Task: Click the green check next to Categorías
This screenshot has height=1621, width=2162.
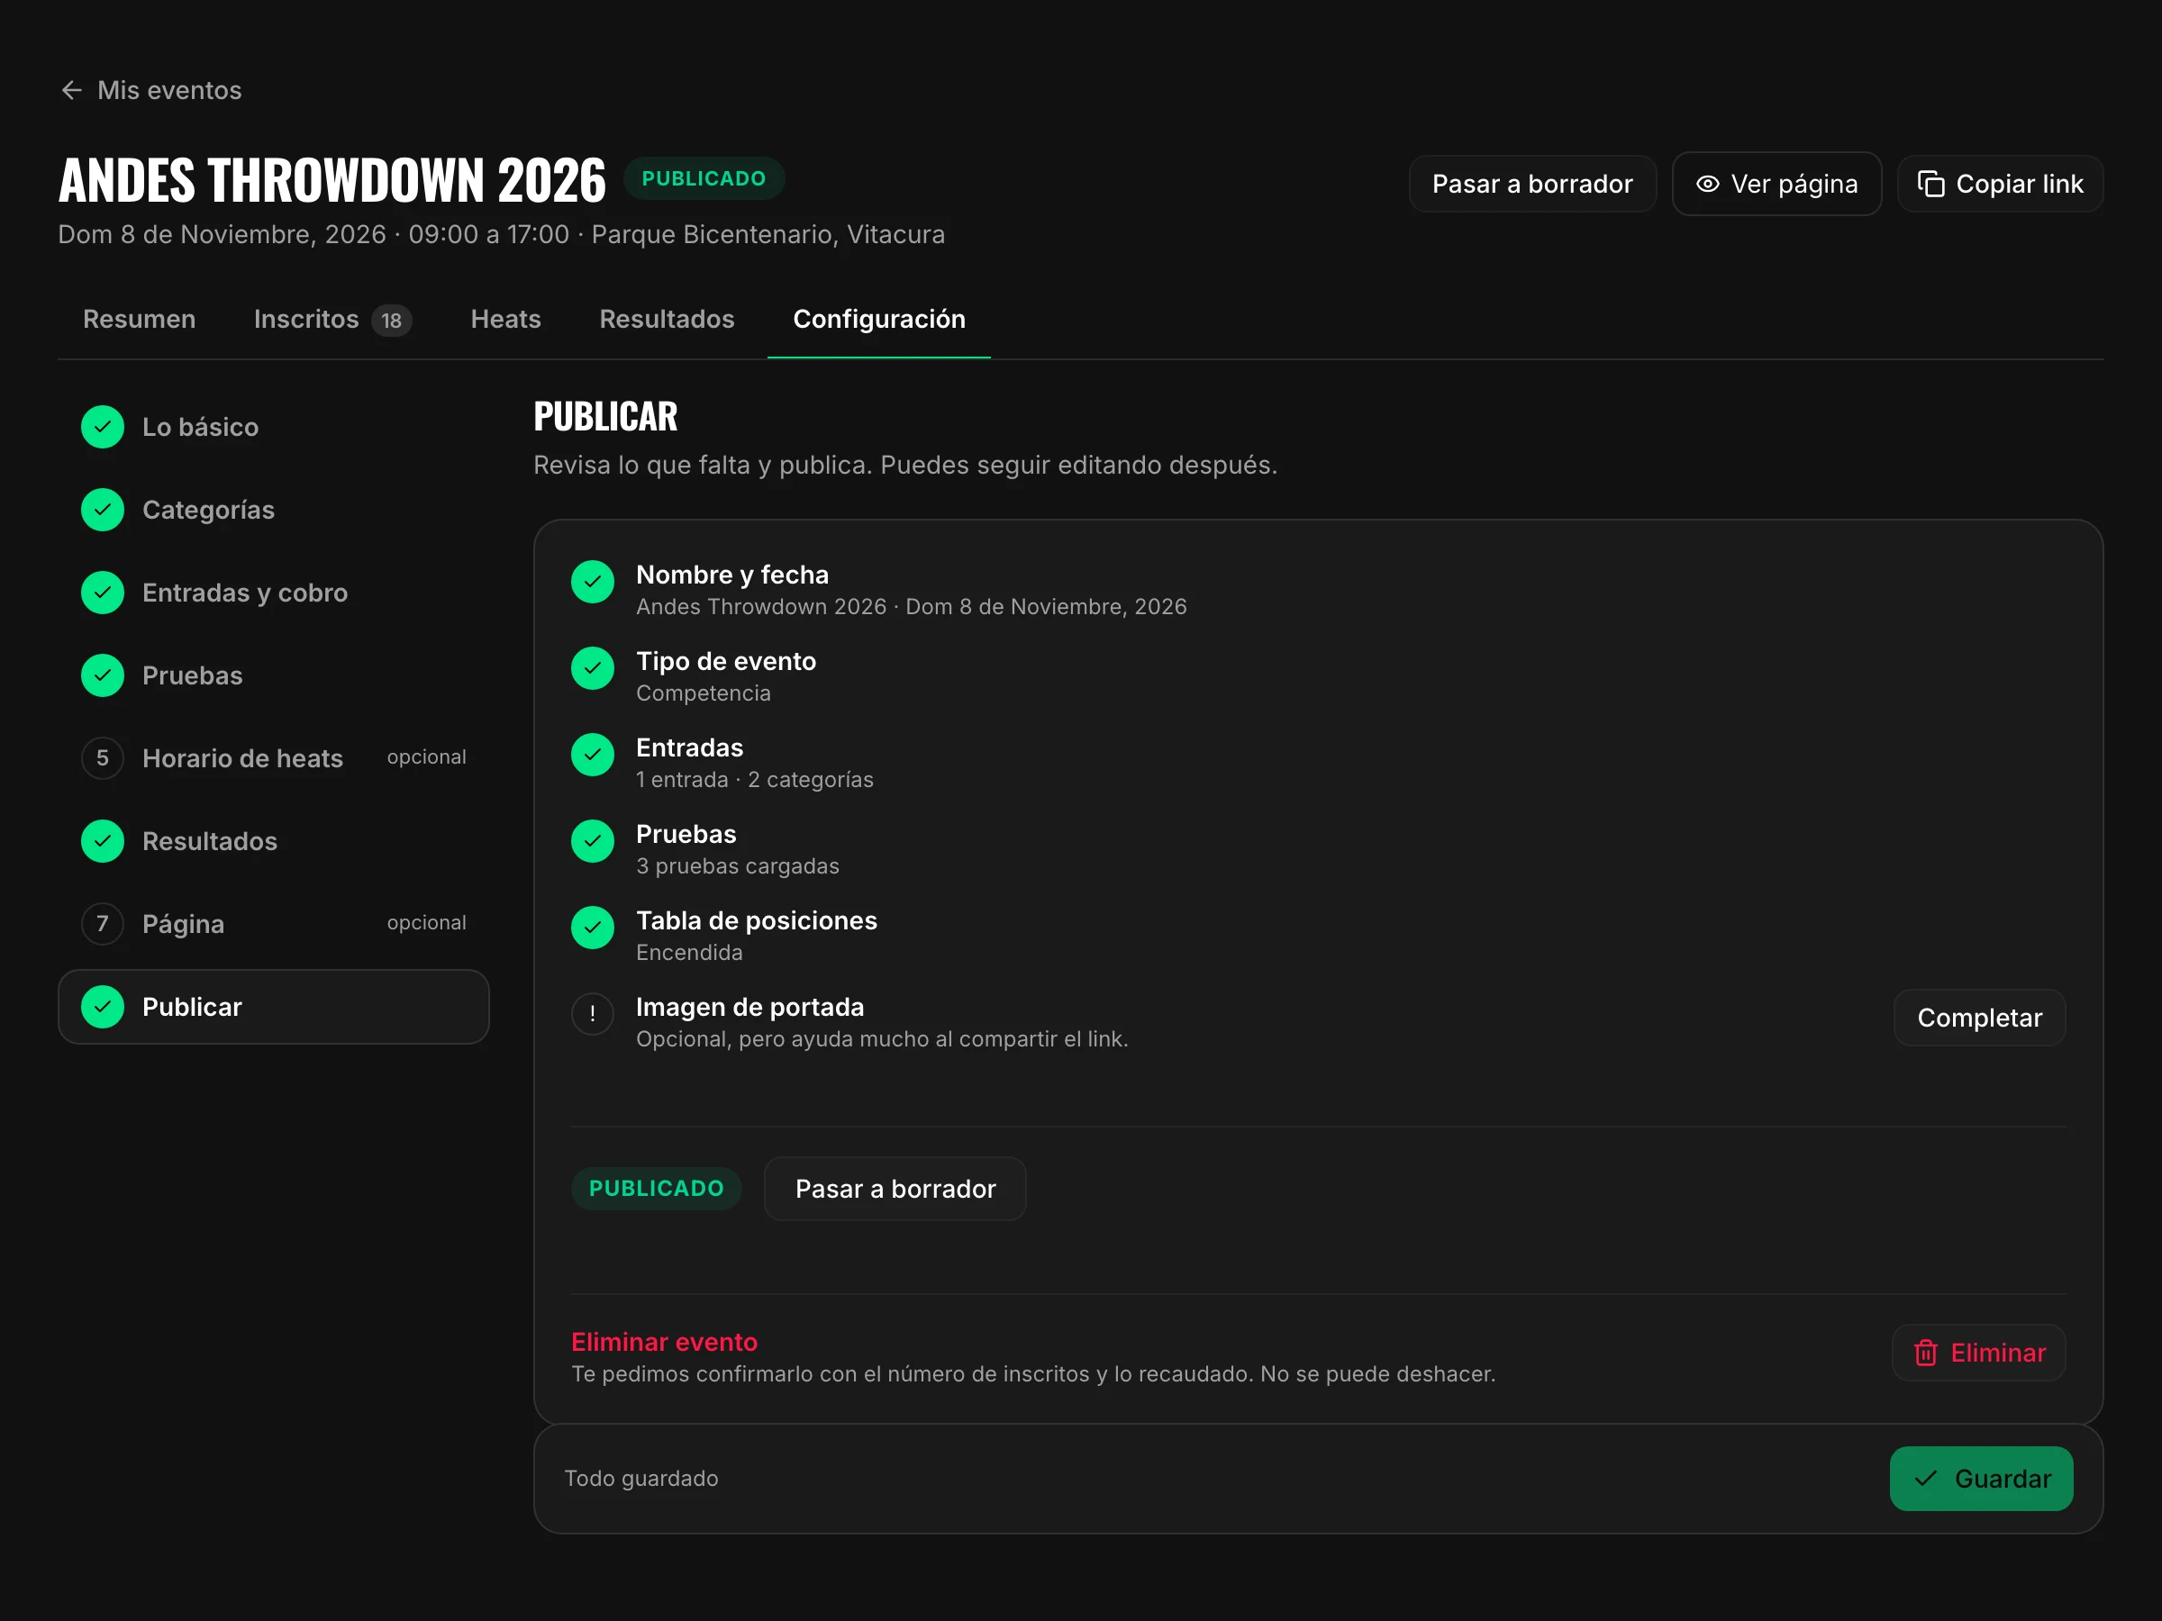Action: point(103,510)
